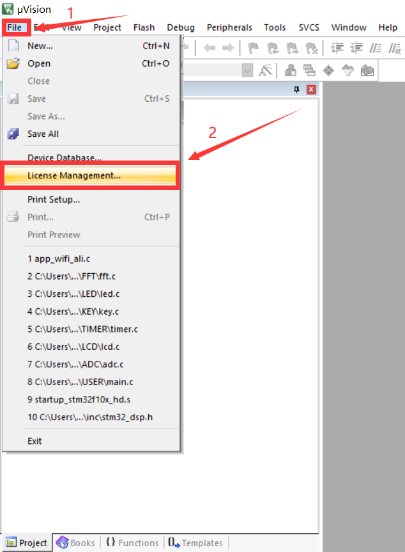Choose New... from the File menu

(91, 46)
